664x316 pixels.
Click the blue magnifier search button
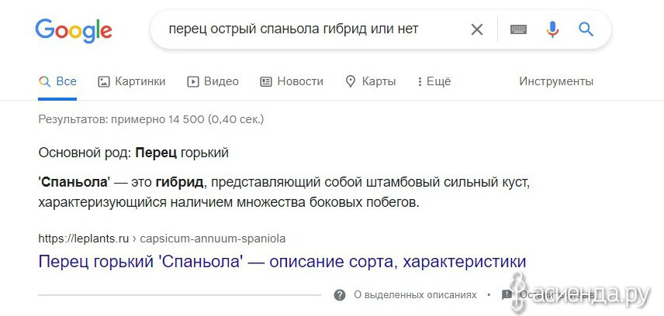click(x=586, y=29)
